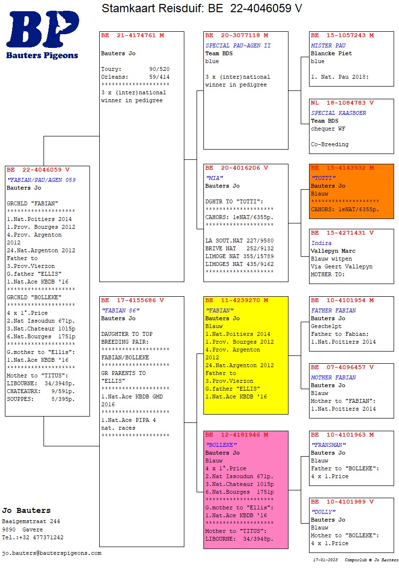Click the Compuclub copyright footer text

[372, 560]
